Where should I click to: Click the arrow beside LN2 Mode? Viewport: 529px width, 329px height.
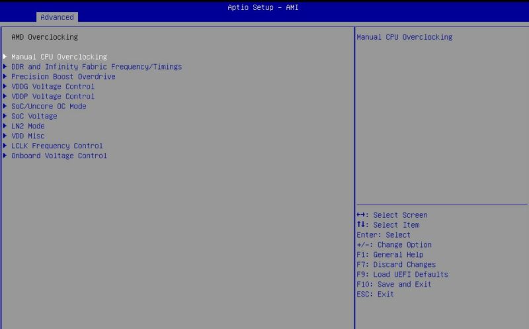click(5, 126)
